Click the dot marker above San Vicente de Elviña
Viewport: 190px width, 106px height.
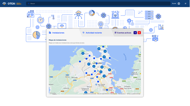point(98,82)
